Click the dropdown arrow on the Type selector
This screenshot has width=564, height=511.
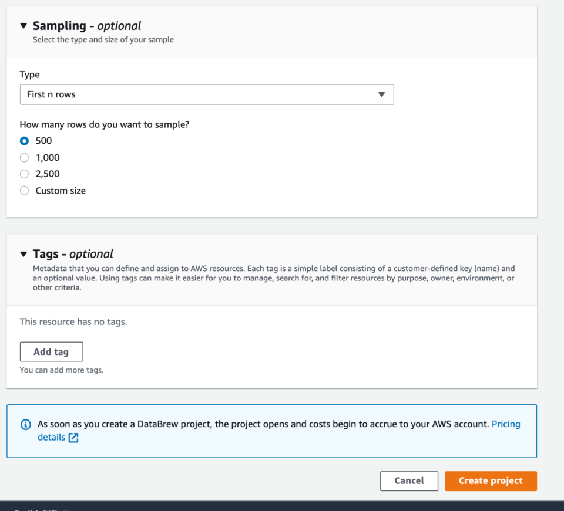click(382, 94)
